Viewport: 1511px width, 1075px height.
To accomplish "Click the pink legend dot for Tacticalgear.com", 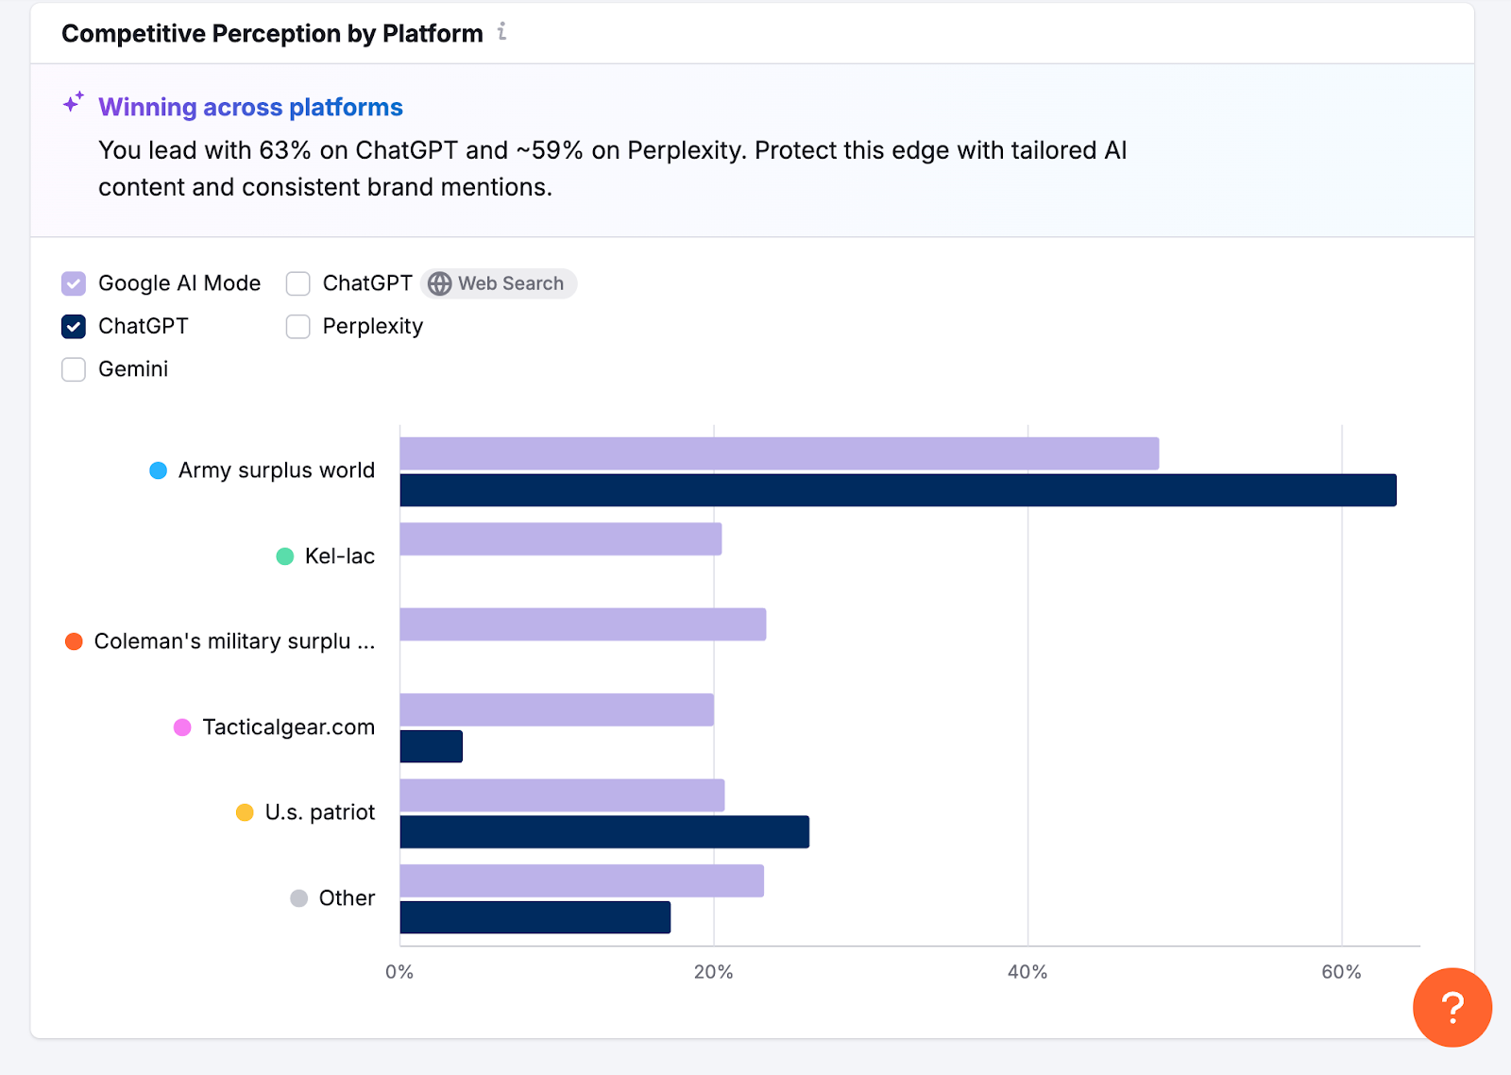I will [x=182, y=726].
